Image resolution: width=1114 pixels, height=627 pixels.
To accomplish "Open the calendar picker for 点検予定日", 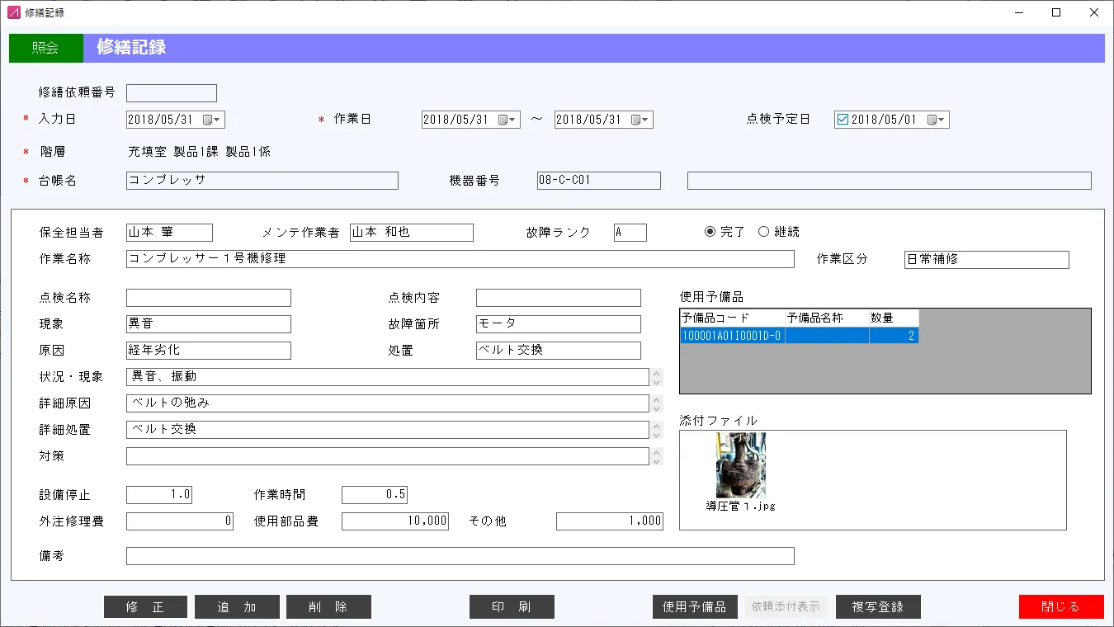I will [x=933, y=119].
